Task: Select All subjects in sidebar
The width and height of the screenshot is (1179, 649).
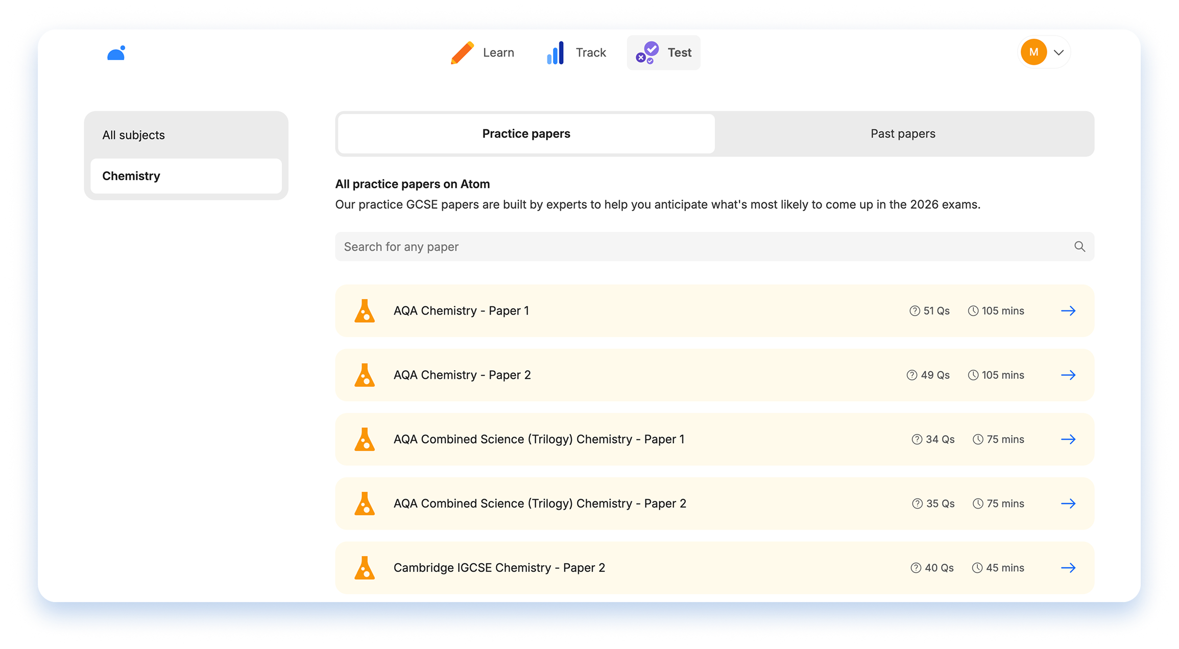Action: pos(134,135)
